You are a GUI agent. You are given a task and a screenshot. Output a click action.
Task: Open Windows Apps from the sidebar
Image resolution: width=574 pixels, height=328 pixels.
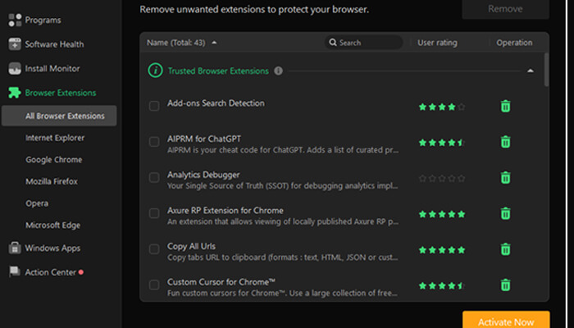[x=52, y=248]
